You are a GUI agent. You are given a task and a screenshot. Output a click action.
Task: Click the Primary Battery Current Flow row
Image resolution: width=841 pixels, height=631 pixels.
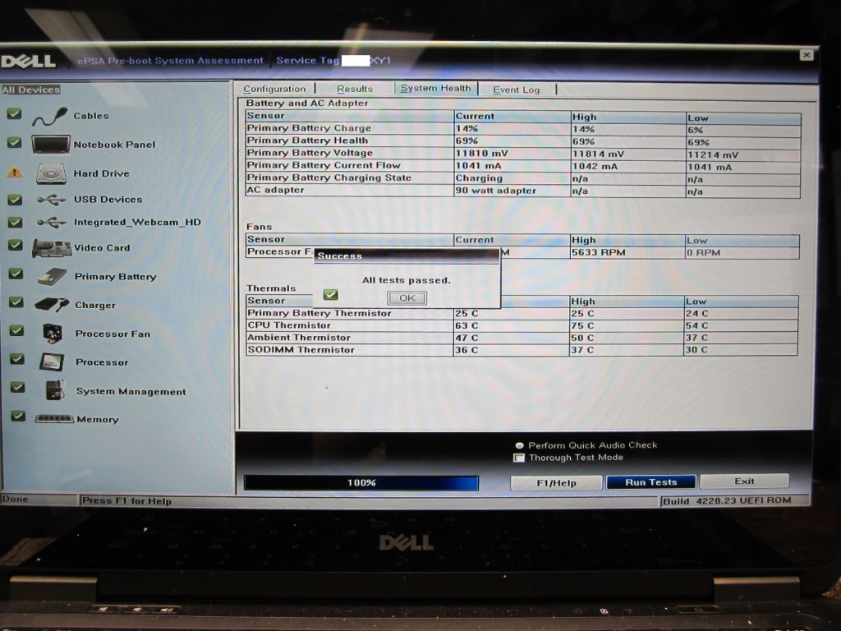(523, 166)
